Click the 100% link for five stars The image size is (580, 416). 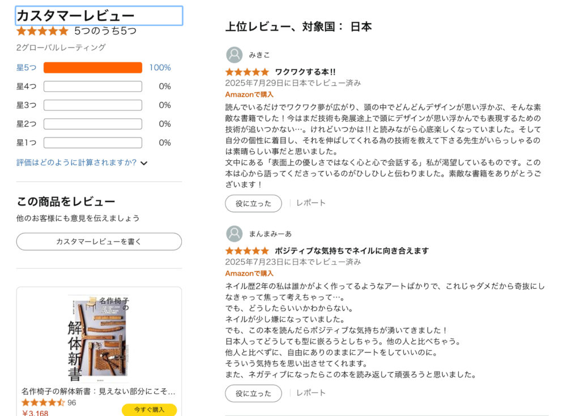click(x=160, y=68)
